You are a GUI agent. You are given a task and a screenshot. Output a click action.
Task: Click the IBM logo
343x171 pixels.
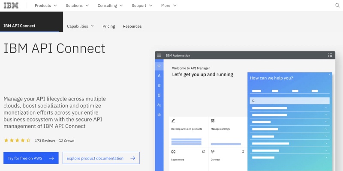click(11, 6)
